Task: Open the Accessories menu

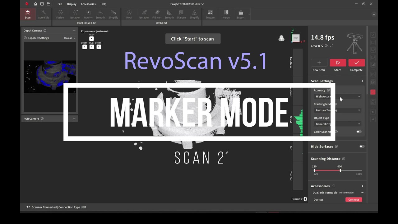Action: 88,4
